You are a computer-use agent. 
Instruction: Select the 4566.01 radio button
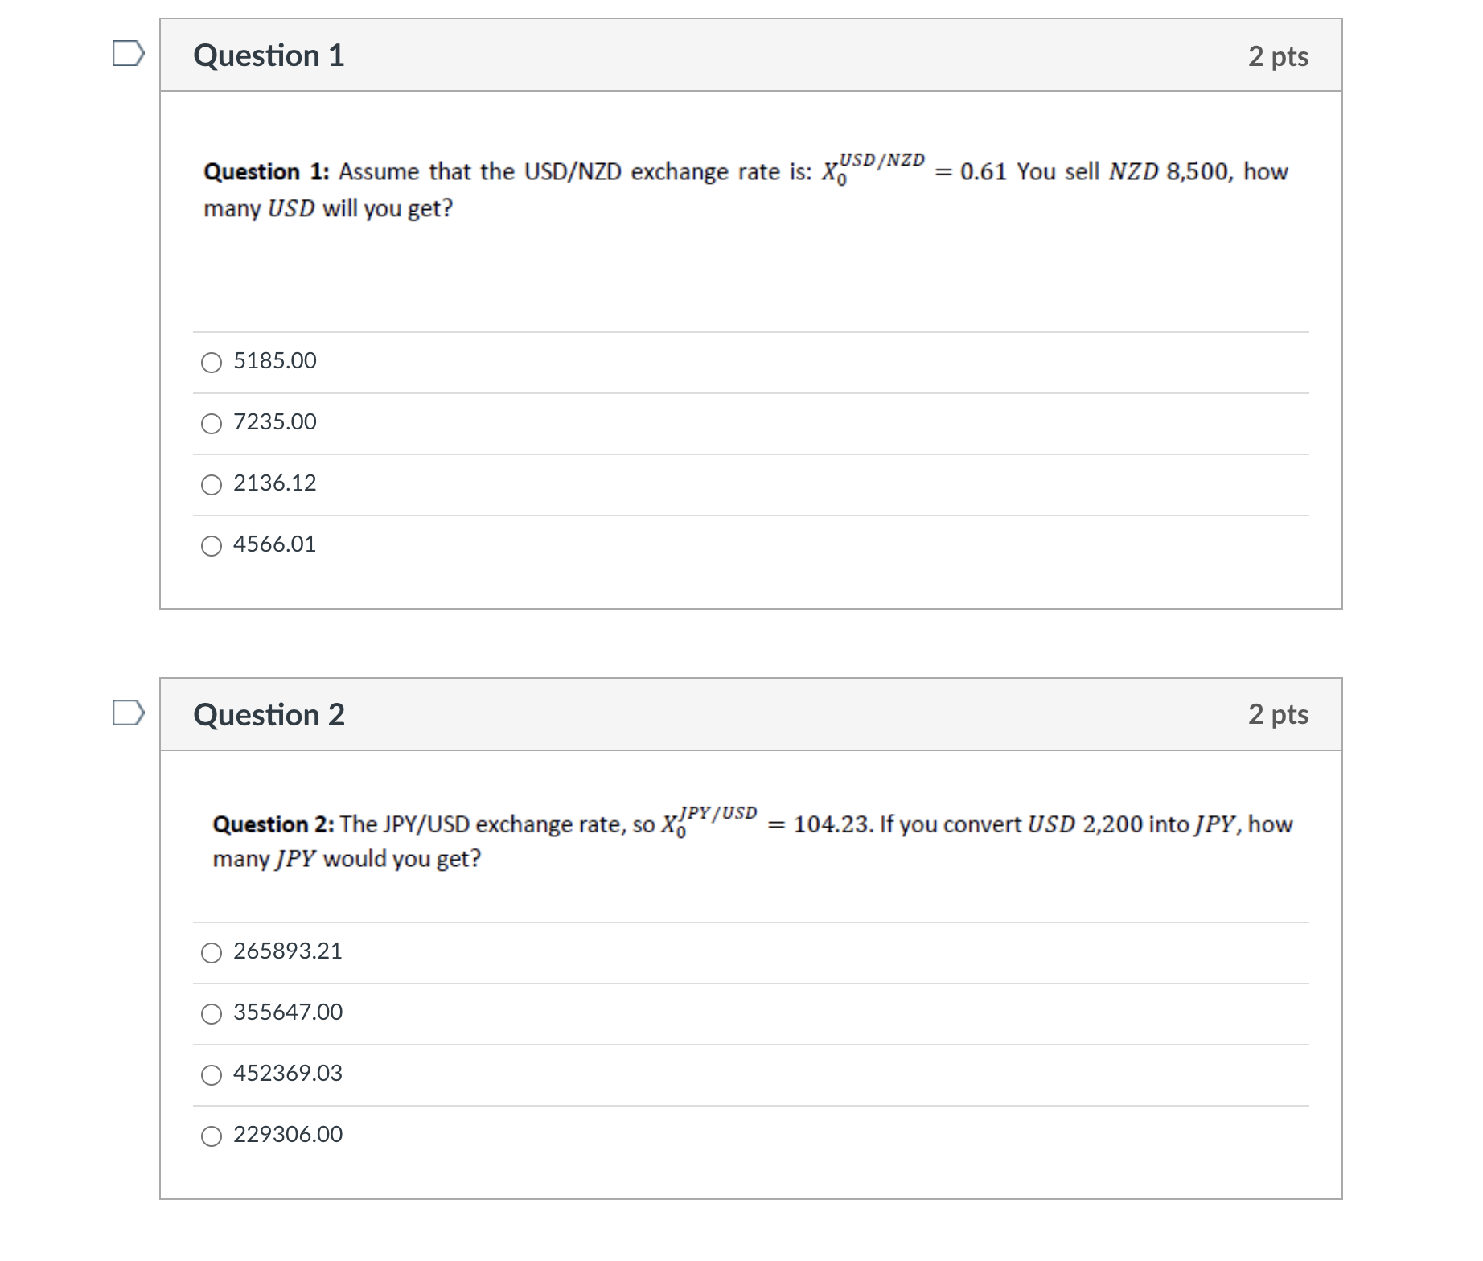[x=211, y=546]
